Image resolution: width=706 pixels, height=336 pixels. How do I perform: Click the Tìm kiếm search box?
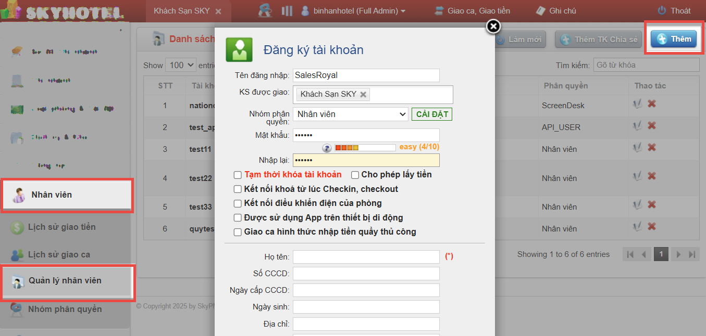[647, 65]
